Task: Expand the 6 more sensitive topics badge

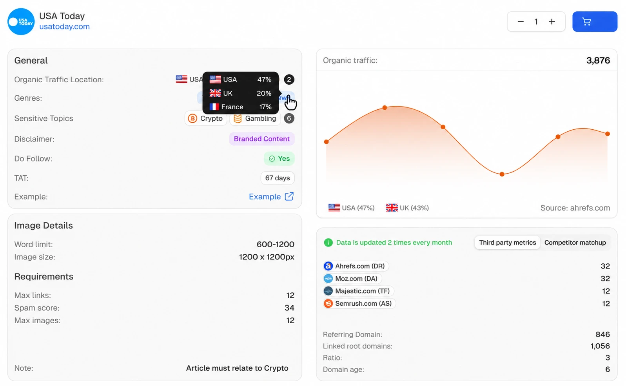Action: point(289,118)
